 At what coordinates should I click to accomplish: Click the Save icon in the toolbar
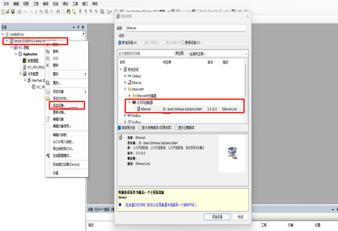13,12
